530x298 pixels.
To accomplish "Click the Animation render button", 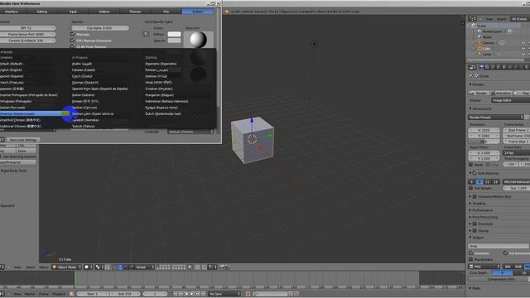I will click(501, 93).
